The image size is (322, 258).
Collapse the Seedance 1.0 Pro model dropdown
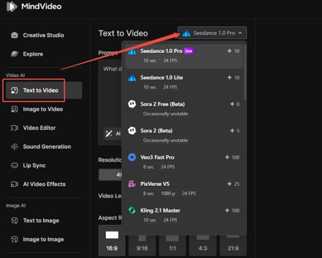click(212, 33)
